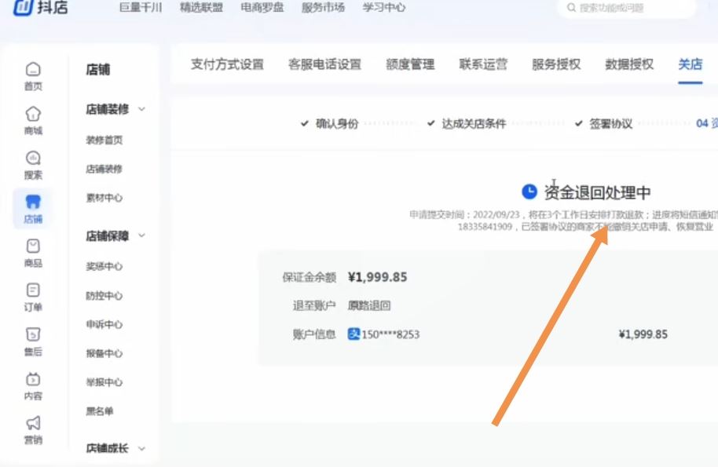The width and height of the screenshot is (718, 467).
Task: Open 报备中心 in sidebar menu
Action: 104,353
